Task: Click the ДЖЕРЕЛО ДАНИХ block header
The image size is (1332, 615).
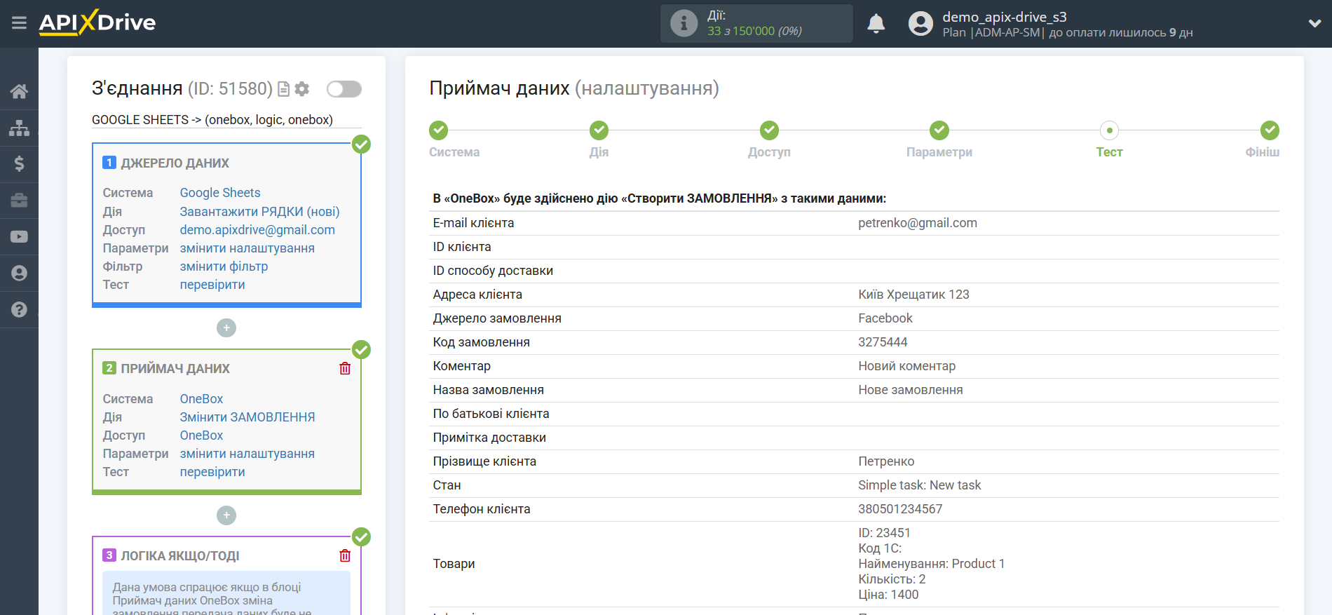Action: pyautogui.click(x=175, y=163)
